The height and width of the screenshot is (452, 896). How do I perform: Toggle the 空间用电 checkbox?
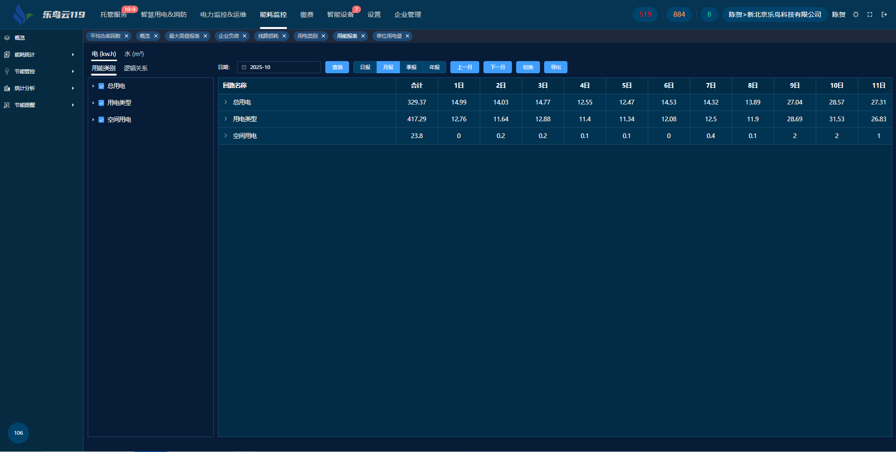tap(101, 120)
